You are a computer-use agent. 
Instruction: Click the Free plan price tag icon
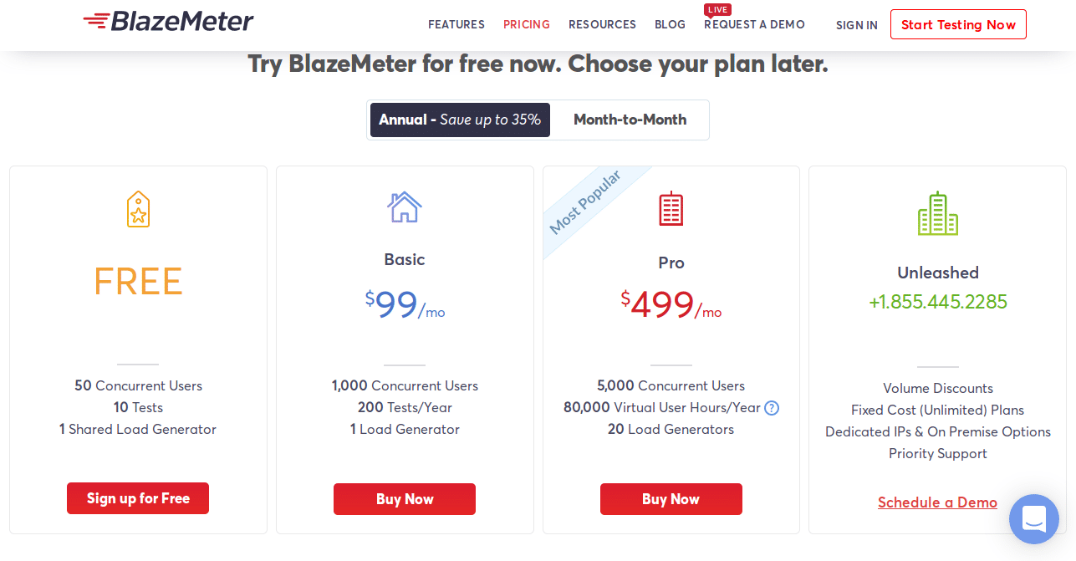tap(137, 208)
